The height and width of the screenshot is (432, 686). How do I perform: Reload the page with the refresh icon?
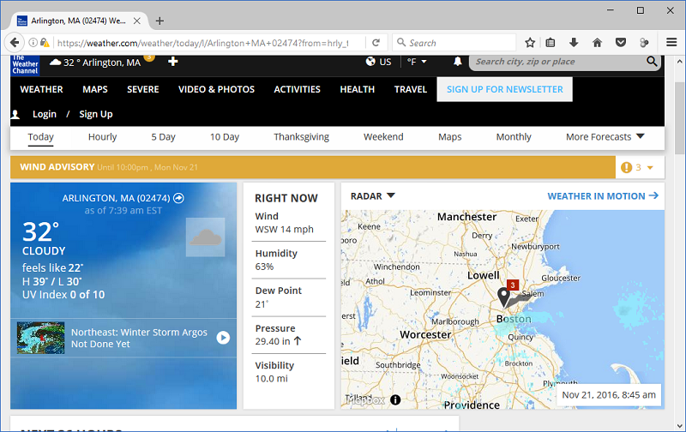tap(376, 43)
